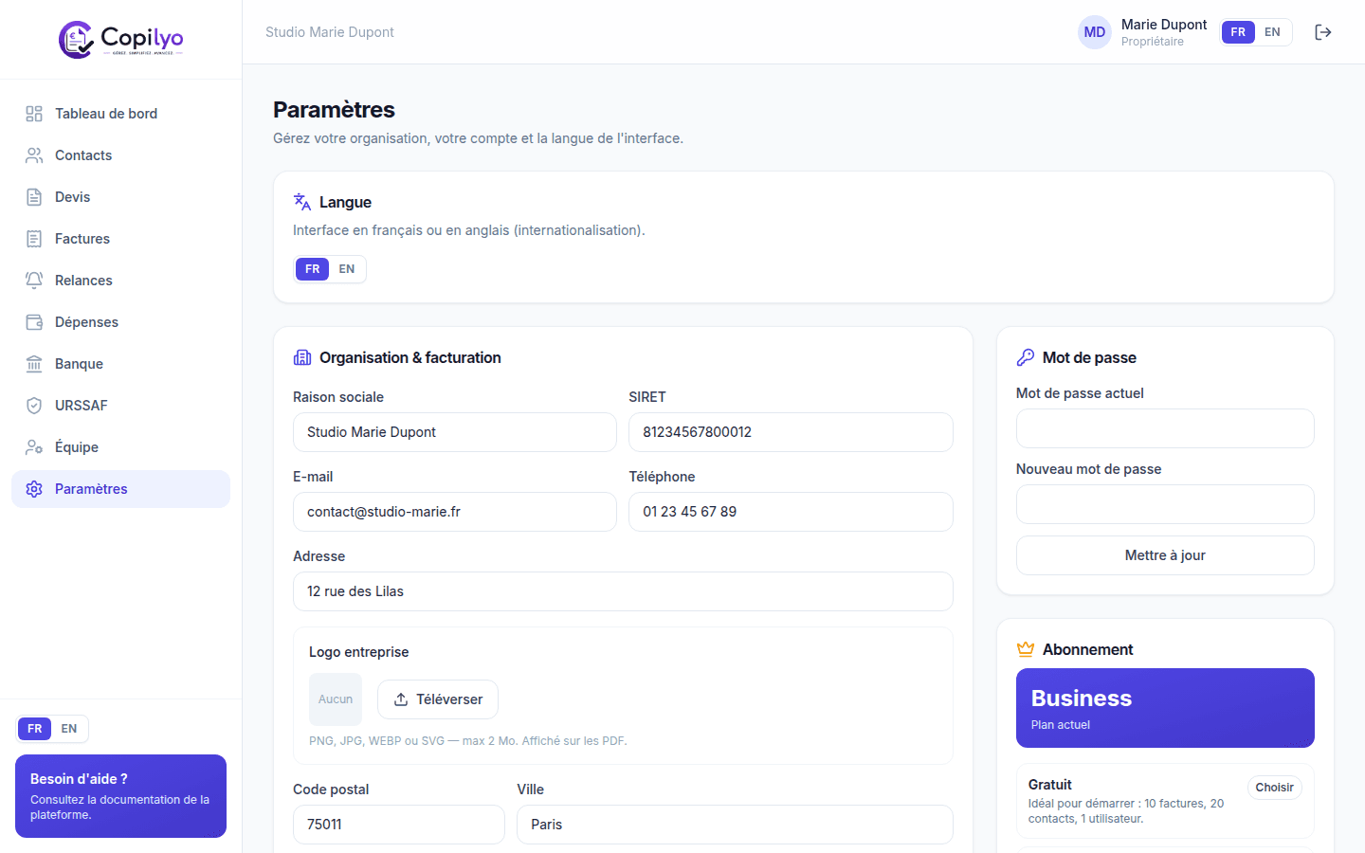Choose the Gratuit plan
The height and width of the screenshot is (853, 1365).
[x=1274, y=788]
